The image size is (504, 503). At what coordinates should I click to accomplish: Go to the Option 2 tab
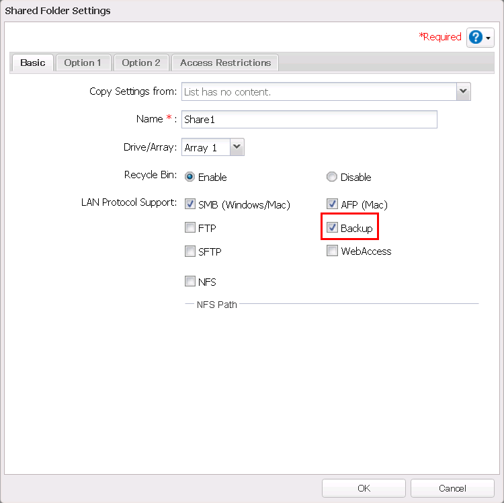click(x=141, y=63)
